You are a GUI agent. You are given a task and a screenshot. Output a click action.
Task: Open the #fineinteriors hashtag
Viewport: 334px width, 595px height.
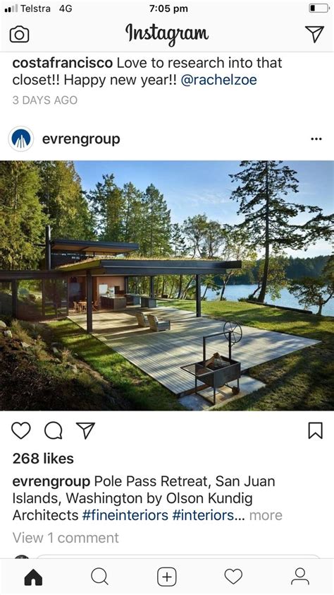click(x=125, y=515)
